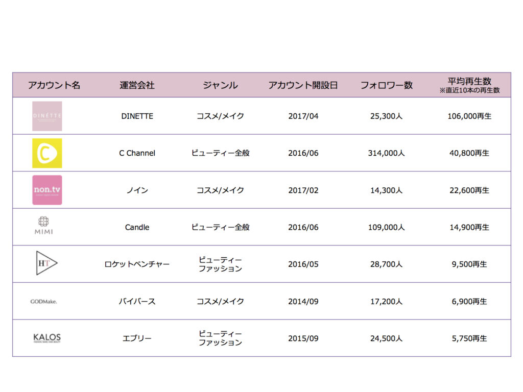523x392 pixels.
Task: Select the 22,600再生 average plays value
Action: click(470, 190)
